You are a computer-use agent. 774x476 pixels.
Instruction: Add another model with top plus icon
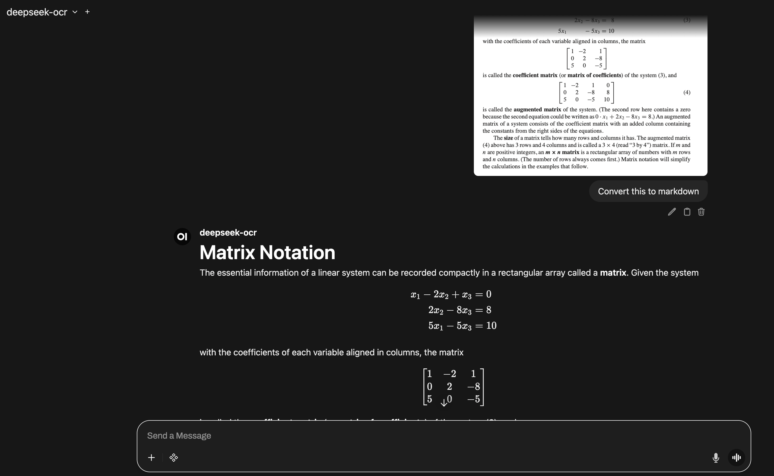coord(87,12)
